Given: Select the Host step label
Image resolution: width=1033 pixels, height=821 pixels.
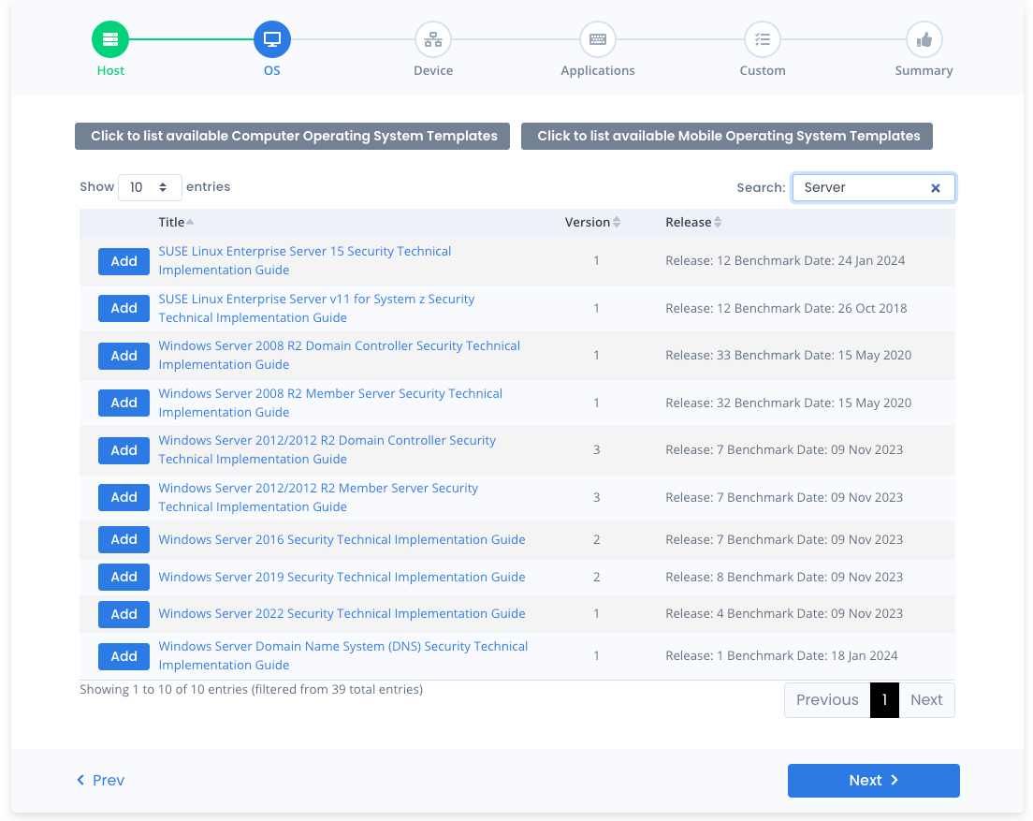Looking at the screenshot, I should [110, 70].
